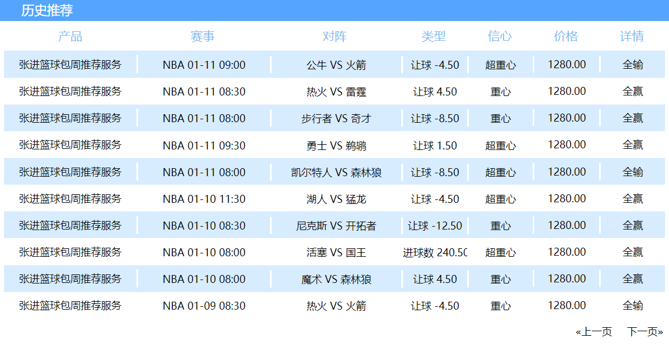669x346 pixels.
Task: Click 让球 -12.50 type cell
Action: click(435, 225)
